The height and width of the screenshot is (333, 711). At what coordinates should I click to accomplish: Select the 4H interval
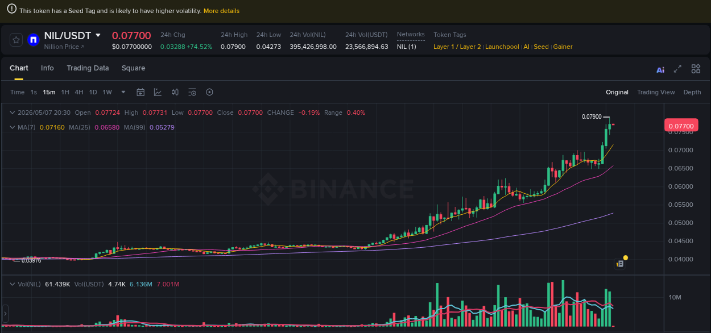[79, 92]
